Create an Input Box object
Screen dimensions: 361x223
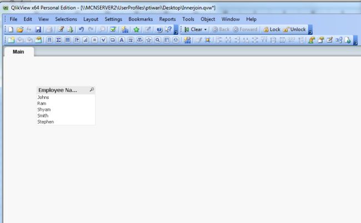(x=94, y=40)
